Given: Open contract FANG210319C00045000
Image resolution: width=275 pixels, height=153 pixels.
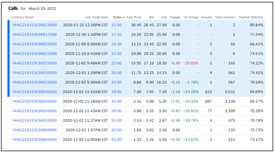Looking at the screenshot, I should [34, 101].
